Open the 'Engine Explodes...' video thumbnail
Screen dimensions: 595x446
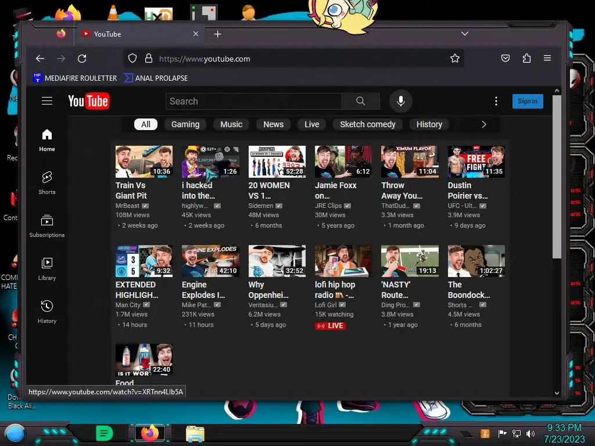[x=210, y=261]
